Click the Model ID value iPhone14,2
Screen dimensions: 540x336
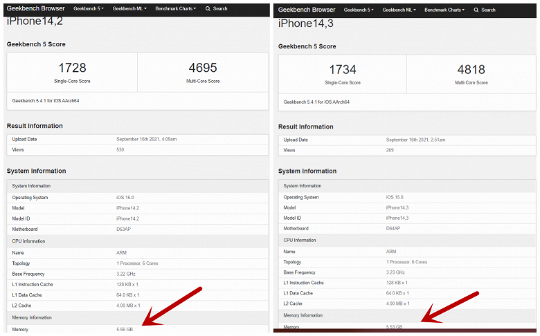pos(127,218)
